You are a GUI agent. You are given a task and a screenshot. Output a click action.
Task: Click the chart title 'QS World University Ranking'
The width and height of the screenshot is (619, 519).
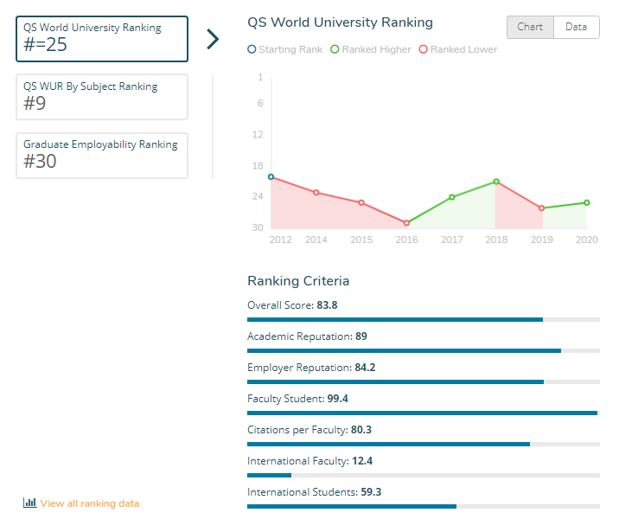[x=340, y=22]
